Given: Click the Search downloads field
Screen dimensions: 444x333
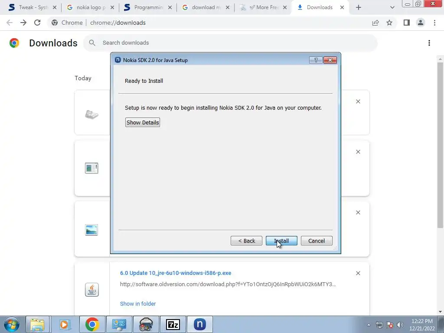Looking at the screenshot, I should (x=230, y=43).
